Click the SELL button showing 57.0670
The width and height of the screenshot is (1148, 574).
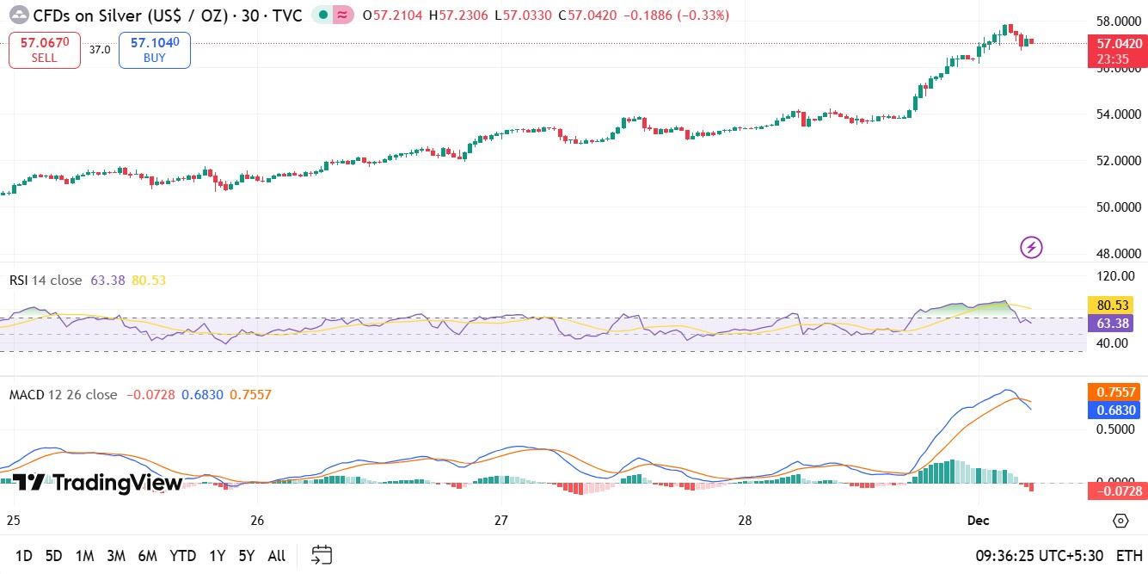[x=44, y=49]
